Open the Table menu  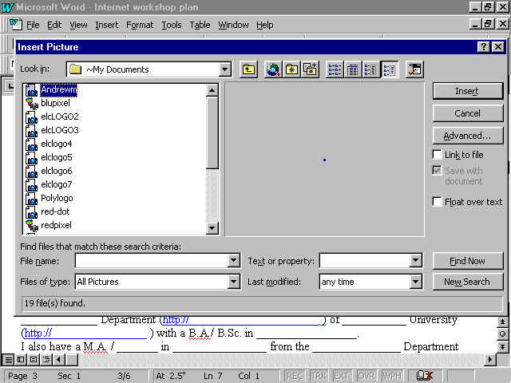200,25
